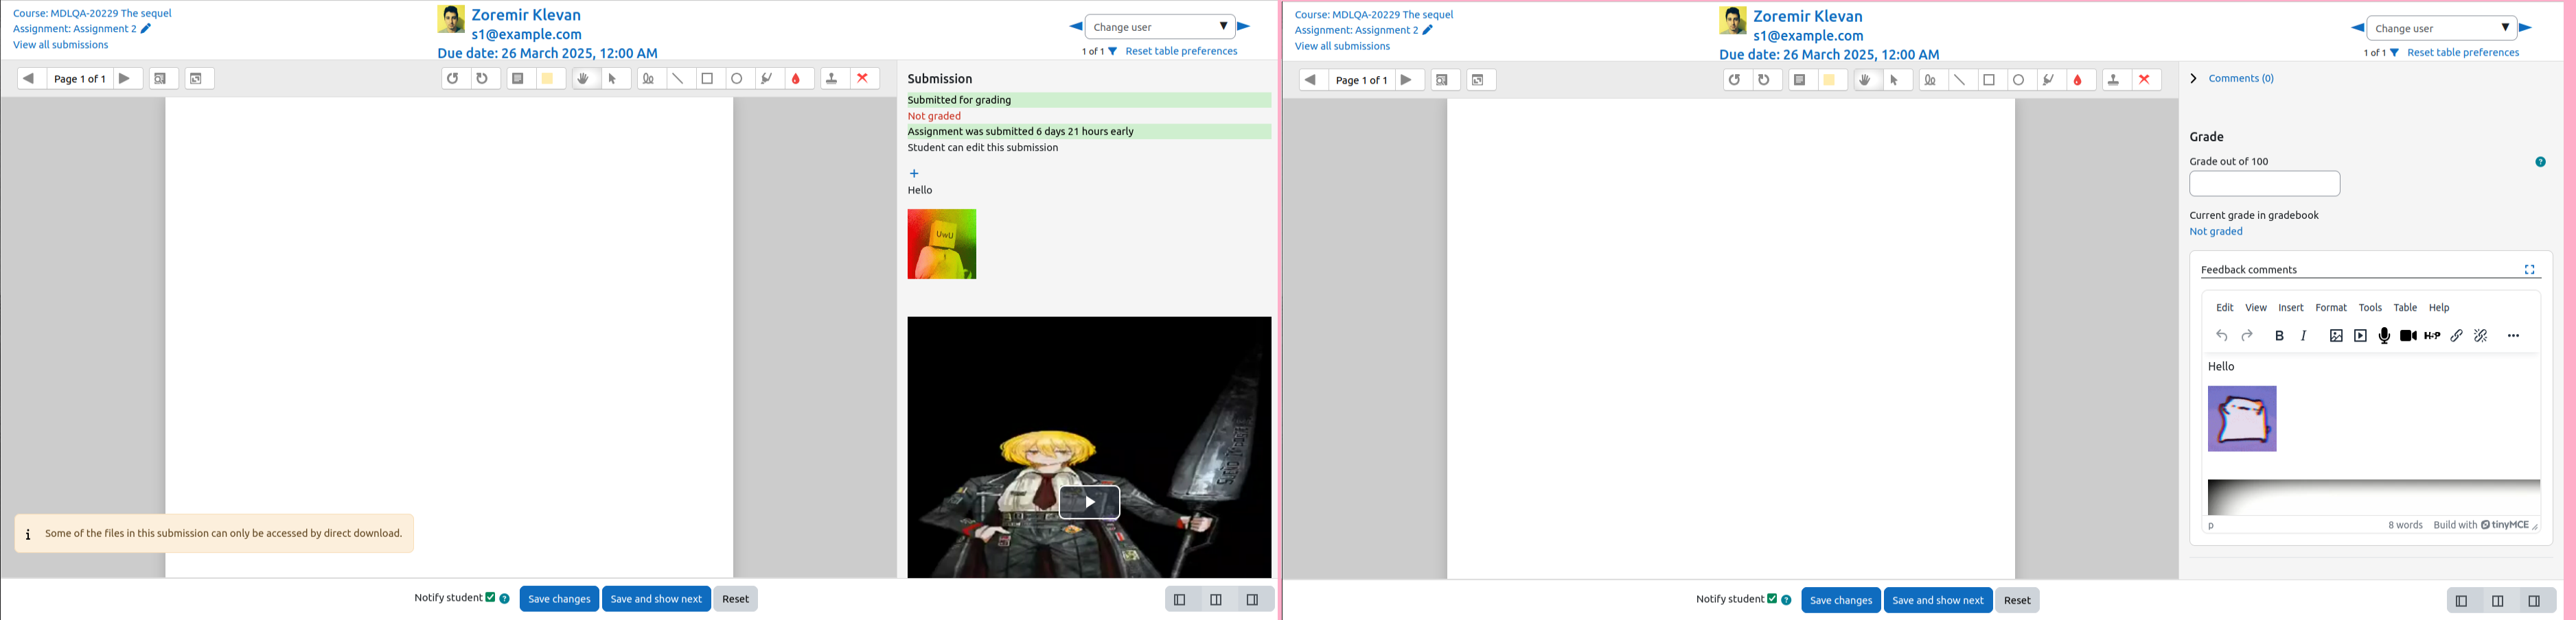Image resolution: width=2576 pixels, height=620 pixels.
Task: Open Change user dropdown in left window
Action: (1160, 27)
